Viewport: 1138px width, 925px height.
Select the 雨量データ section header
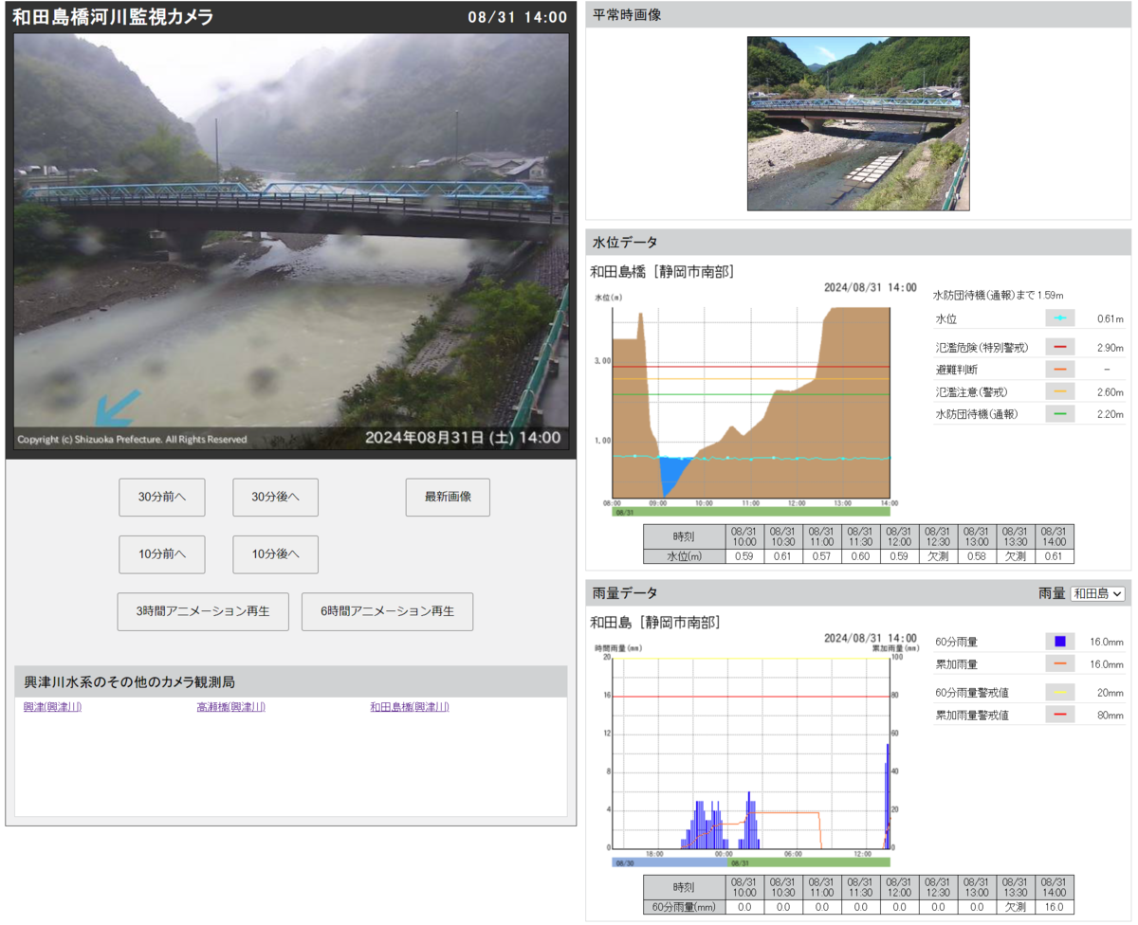(858, 593)
